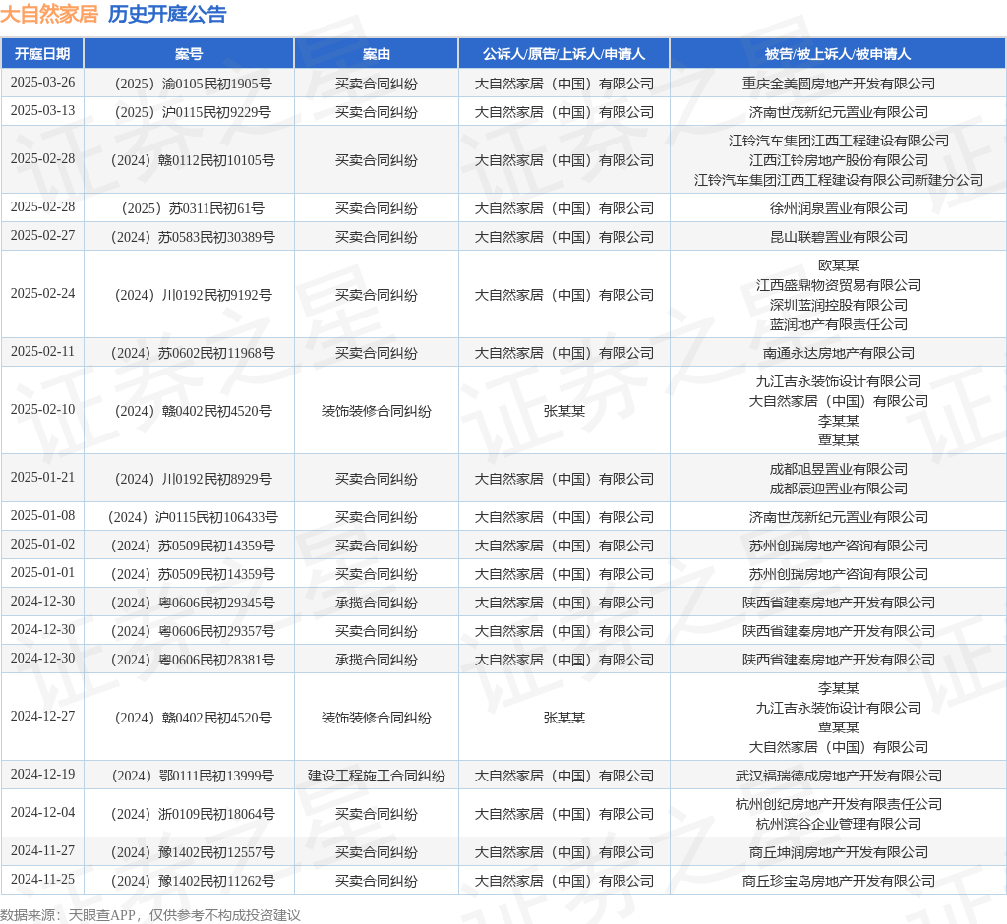Click 重庆金美圆房地产开发有限公司 defendant cell
This screenshot has width=1007, height=924.
point(838,84)
